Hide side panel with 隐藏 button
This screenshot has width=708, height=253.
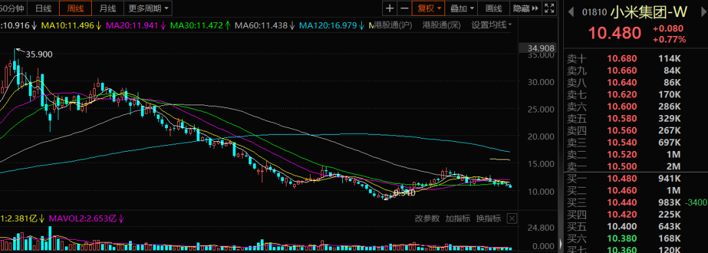pos(525,8)
